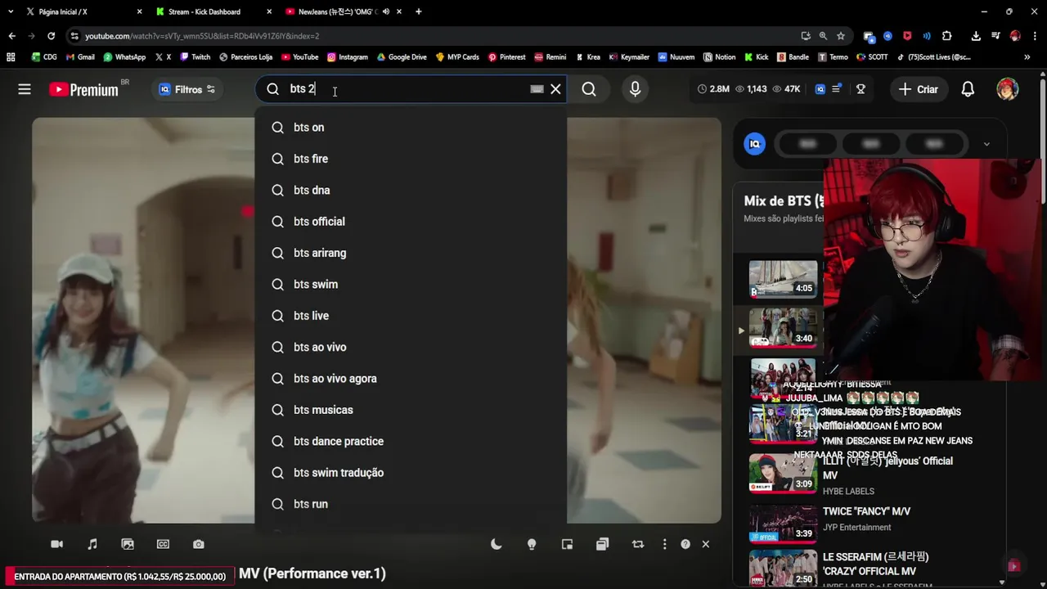Go back in browser history

(x=11, y=36)
